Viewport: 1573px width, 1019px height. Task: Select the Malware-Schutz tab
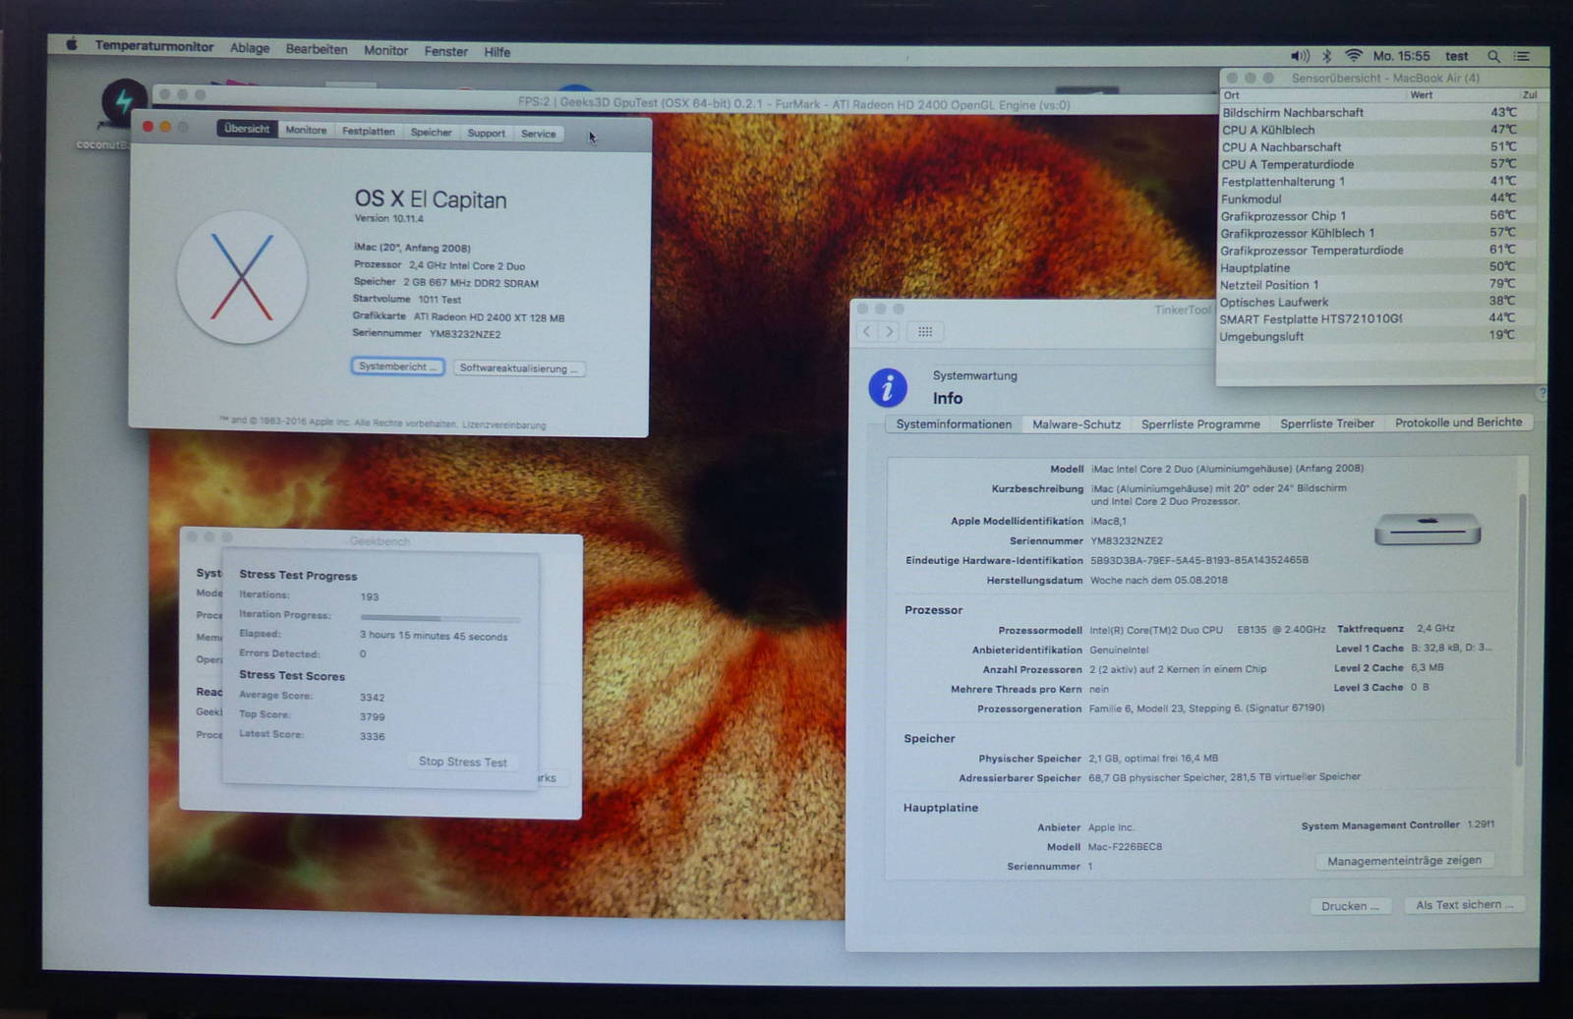point(1077,425)
